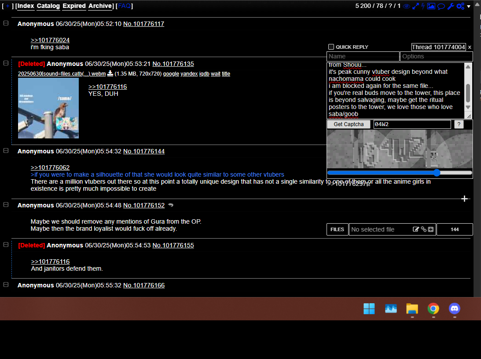Click post number No.101776117
Viewport: 481px width, 359px height.
coord(143,24)
